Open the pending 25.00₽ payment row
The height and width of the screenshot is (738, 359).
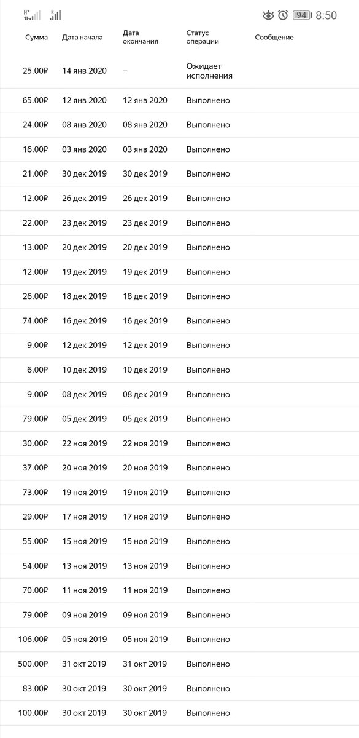(179, 71)
